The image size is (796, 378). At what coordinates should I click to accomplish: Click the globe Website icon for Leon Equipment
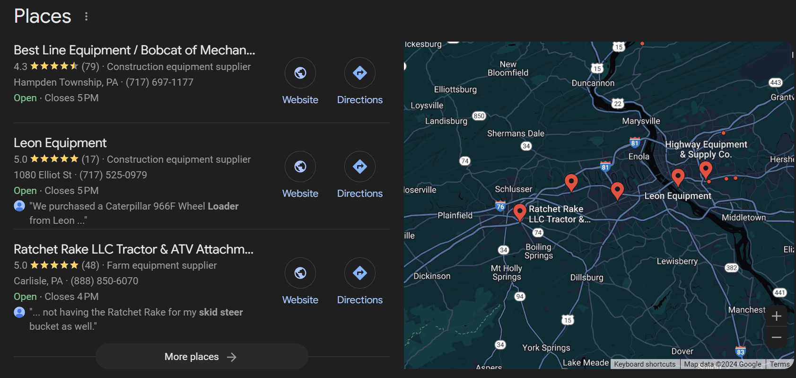click(300, 167)
